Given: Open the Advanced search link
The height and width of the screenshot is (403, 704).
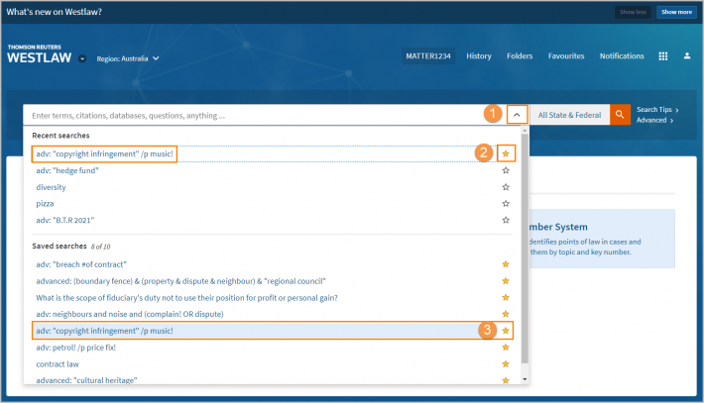Looking at the screenshot, I should 654,120.
